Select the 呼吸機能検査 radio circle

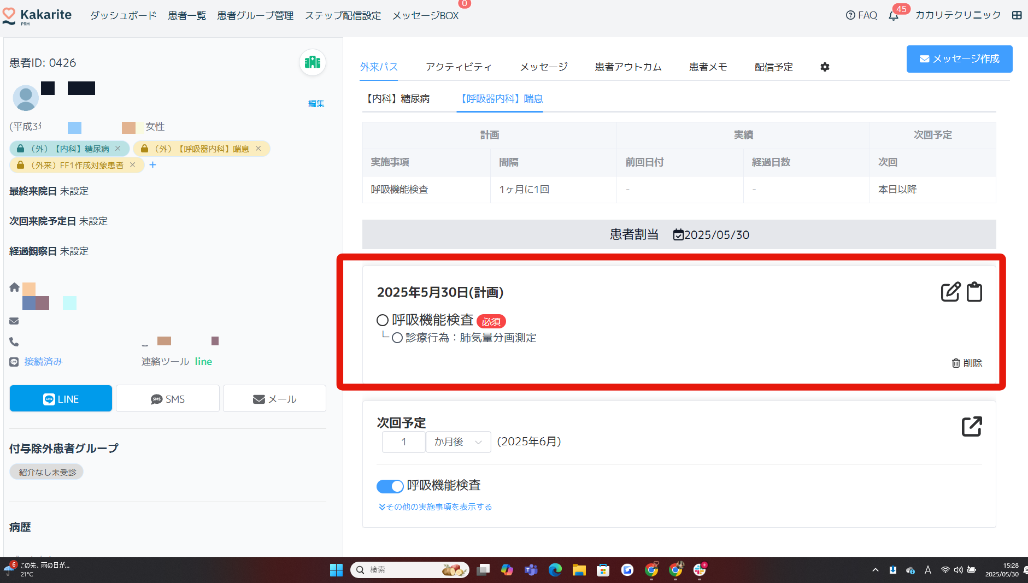[383, 320]
